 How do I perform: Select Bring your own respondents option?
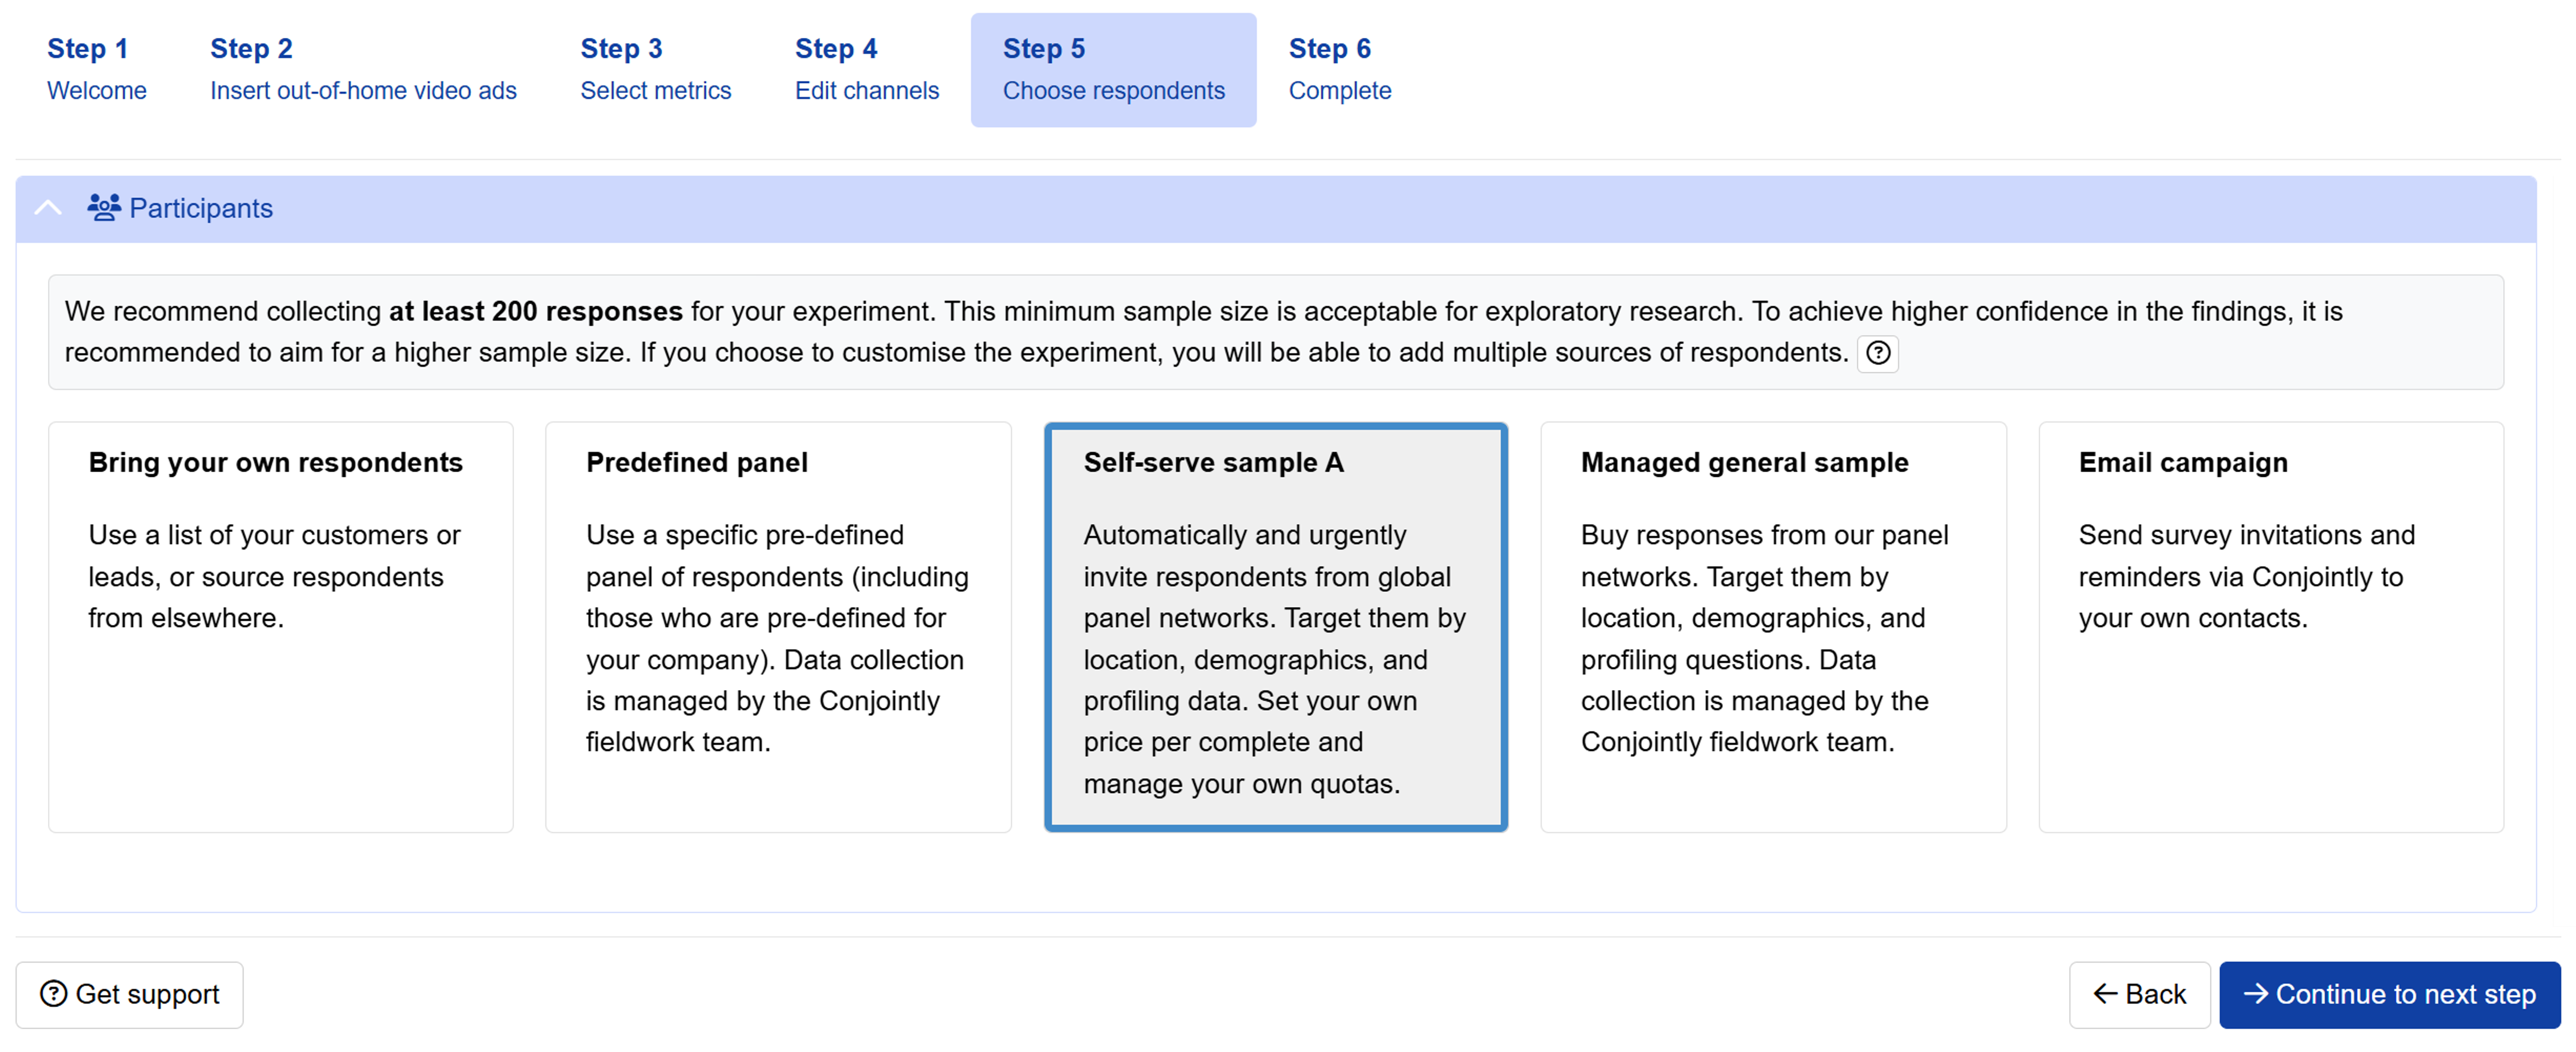point(281,627)
